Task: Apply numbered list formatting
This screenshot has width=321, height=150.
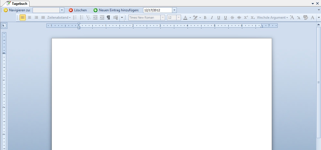Action: click(x=82, y=18)
